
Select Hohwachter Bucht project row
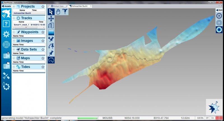[x=29, y=13]
